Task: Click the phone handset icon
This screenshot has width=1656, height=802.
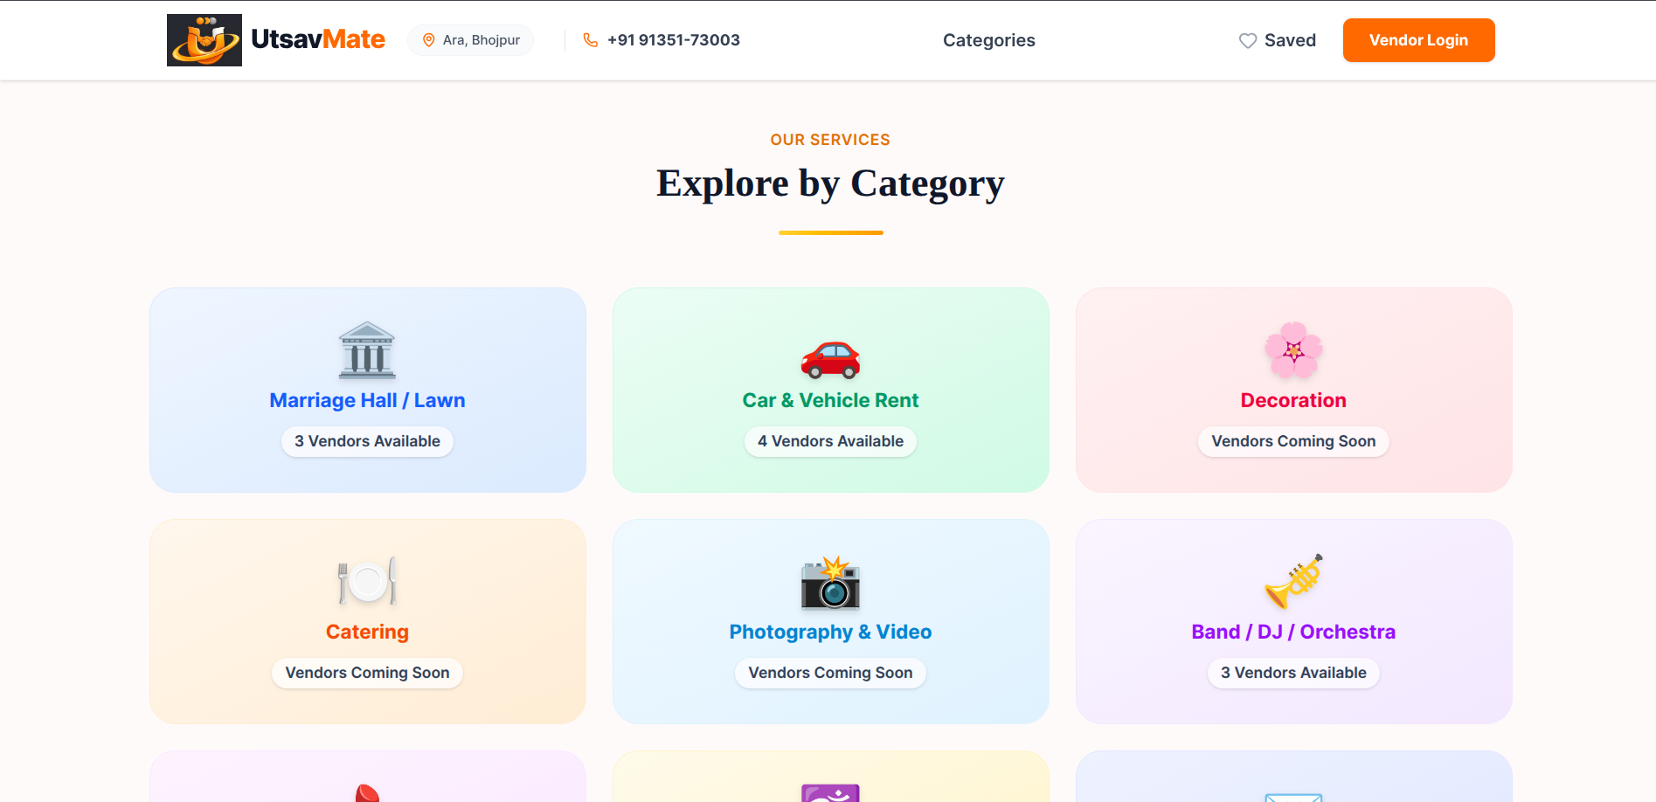Action: point(591,40)
